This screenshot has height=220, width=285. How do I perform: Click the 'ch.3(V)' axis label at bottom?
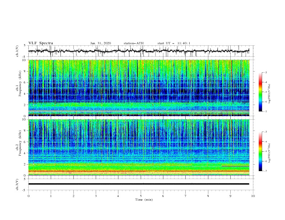point(17,184)
